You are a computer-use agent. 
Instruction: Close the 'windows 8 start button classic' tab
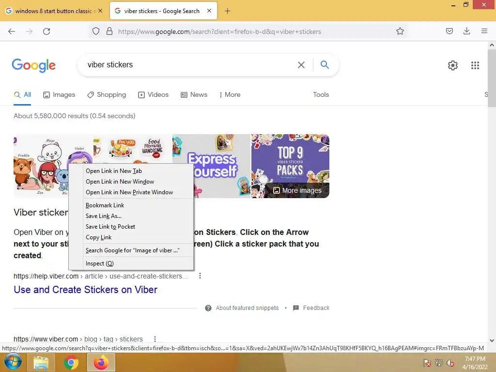pos(100,11)
